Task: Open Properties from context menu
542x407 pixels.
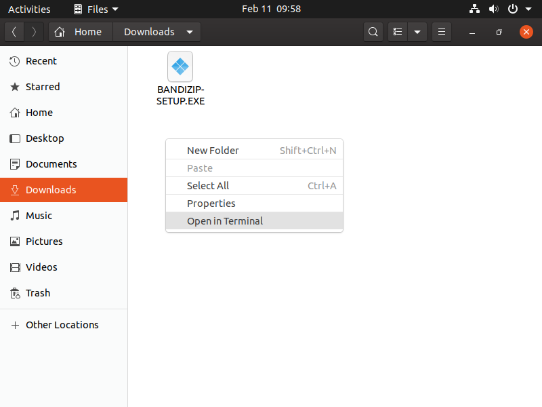Action: tap(211, 203)
